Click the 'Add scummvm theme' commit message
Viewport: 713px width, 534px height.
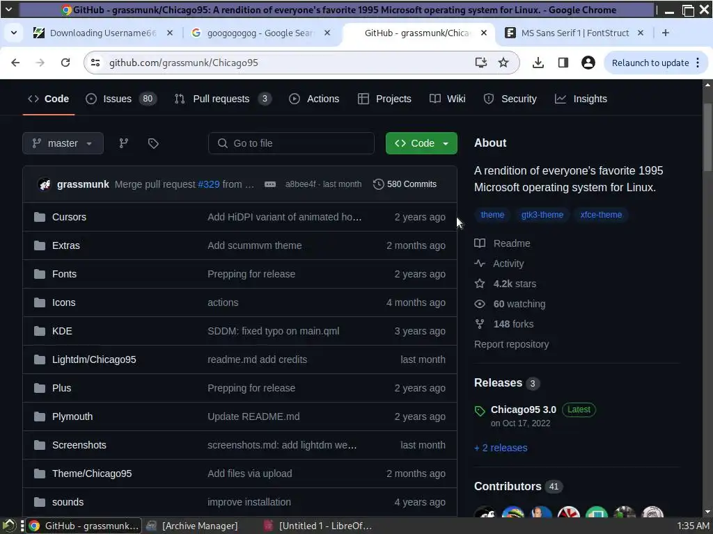255,245
